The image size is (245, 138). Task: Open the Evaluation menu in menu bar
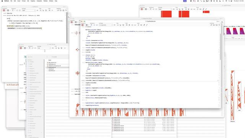click(39, 1)
